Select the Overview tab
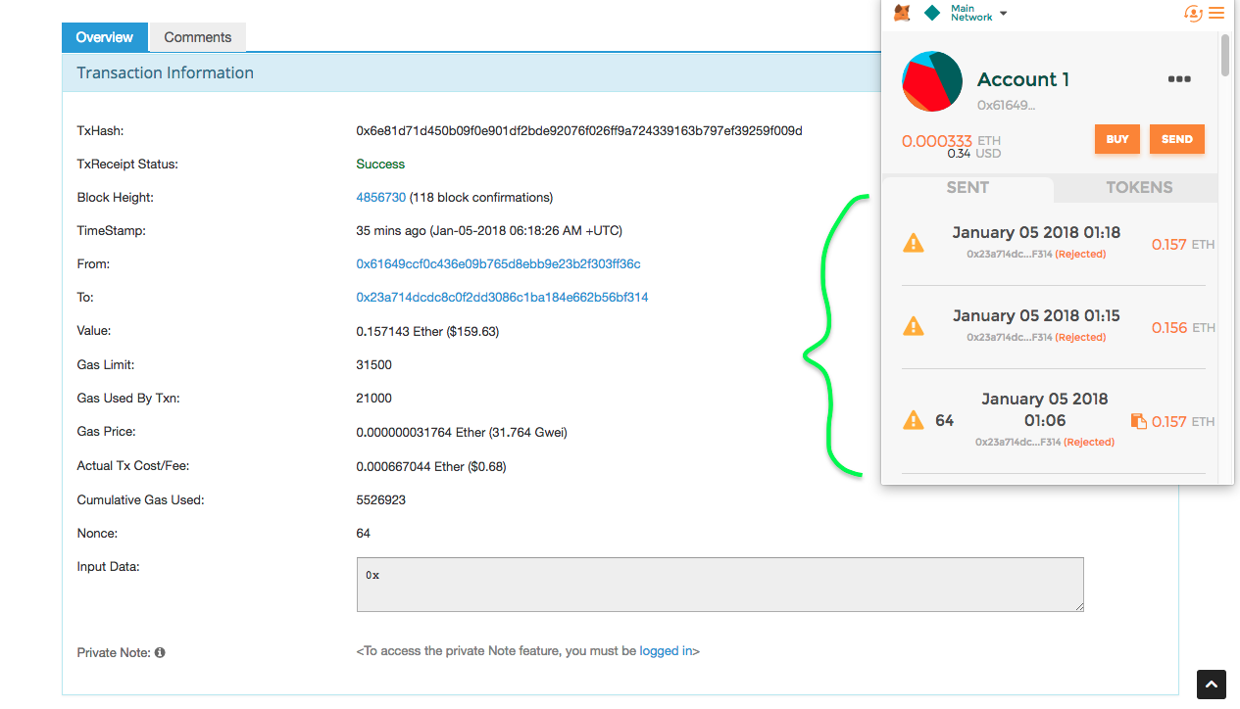The width and height of the screenshot is (1240, 709). 104,36
